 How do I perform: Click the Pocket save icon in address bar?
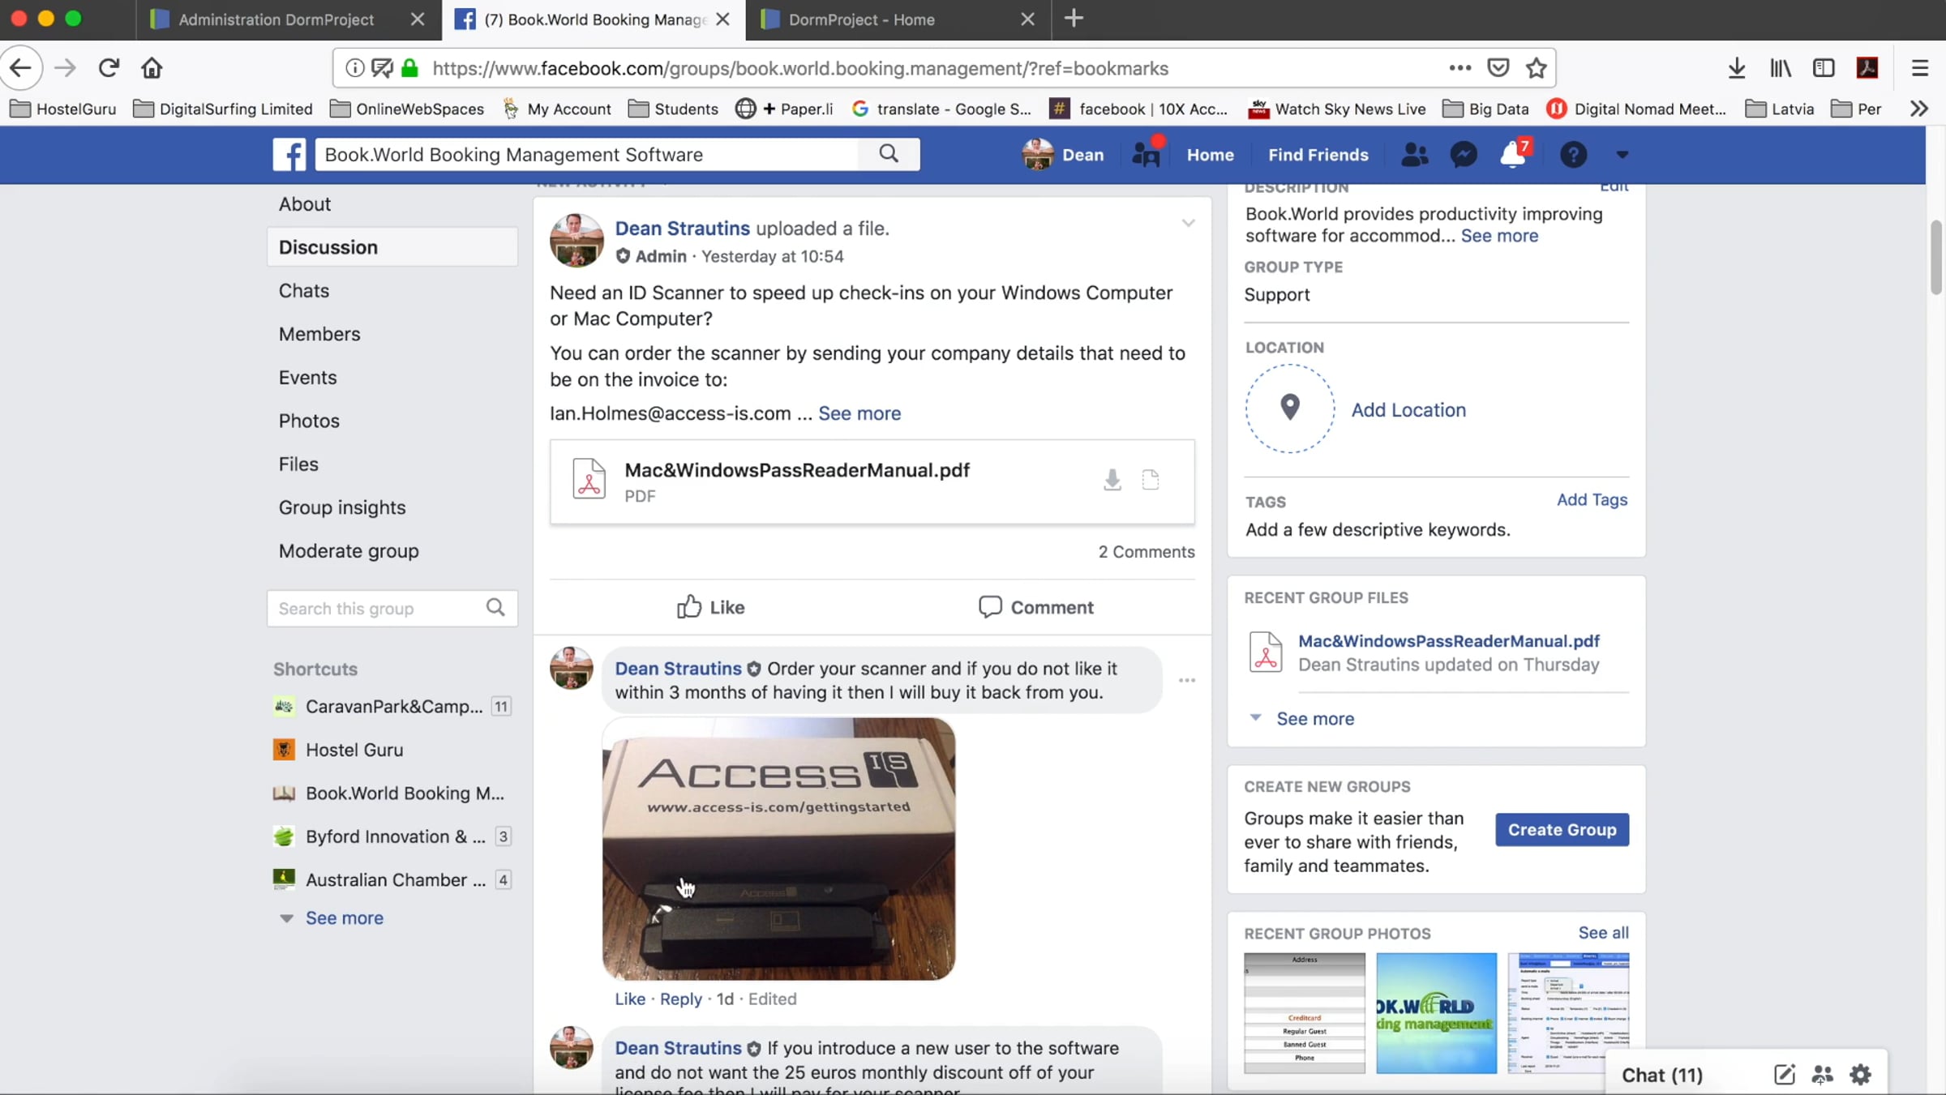(x=1498, y=68)
